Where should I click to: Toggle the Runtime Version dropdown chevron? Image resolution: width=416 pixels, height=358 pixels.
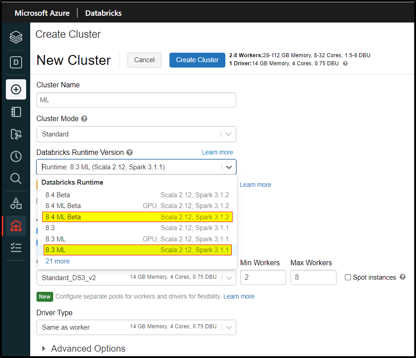pyautogui.click(x=229, y=167)
